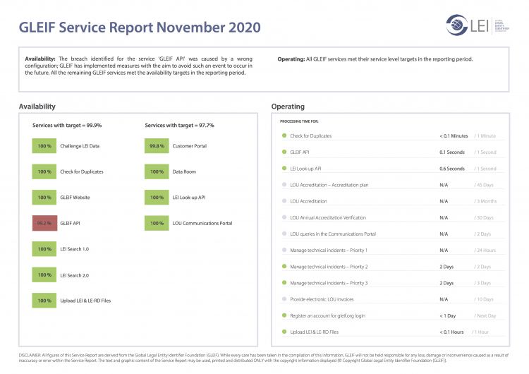
Task: Click the dot beside Provide electronic LOU invoices
Action: click(x=284, y=299)
